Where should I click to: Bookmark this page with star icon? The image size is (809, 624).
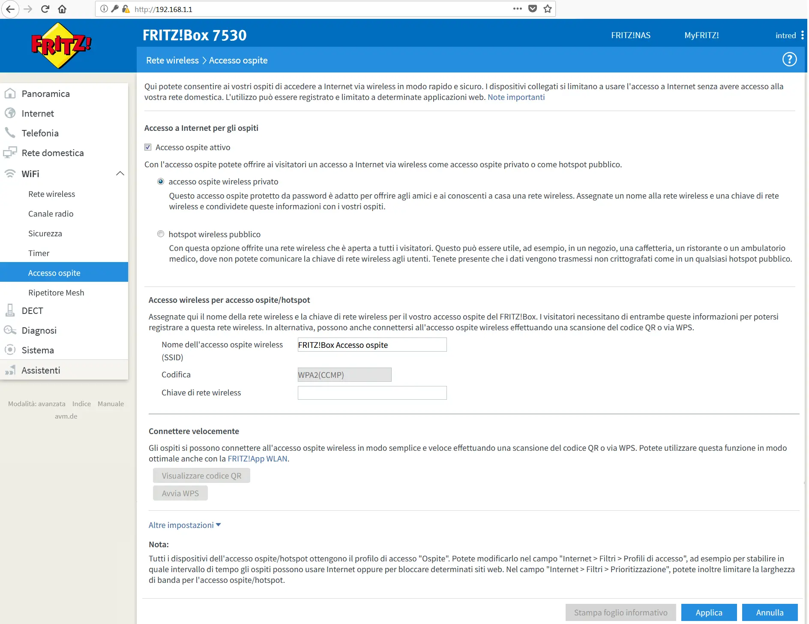point(548,9)
